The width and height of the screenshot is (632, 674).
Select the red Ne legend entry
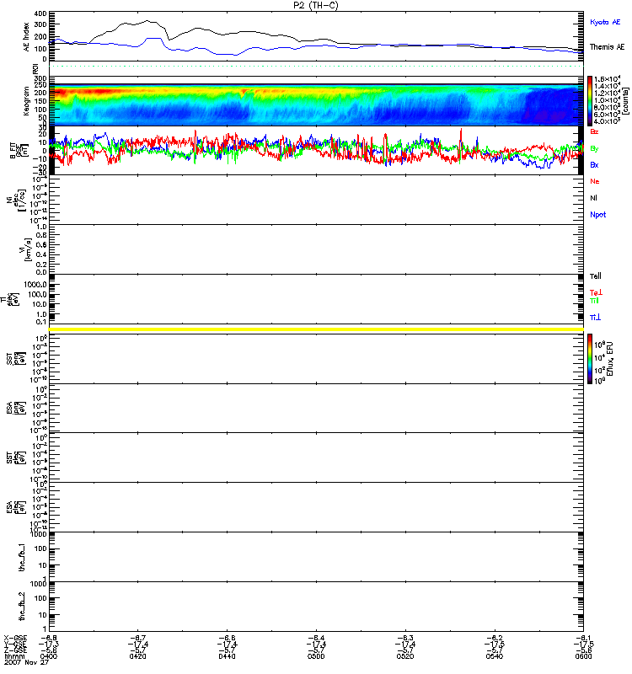coord(595,181)
